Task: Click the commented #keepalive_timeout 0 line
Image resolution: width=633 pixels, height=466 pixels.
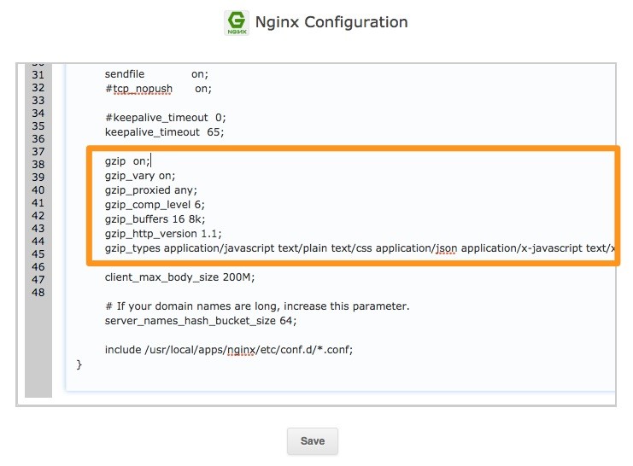Action: coord(165,118)
